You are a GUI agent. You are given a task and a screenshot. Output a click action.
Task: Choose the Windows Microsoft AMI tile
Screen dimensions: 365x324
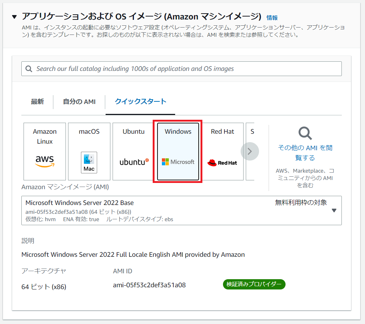pyautogui.click(x=178, y=152)
